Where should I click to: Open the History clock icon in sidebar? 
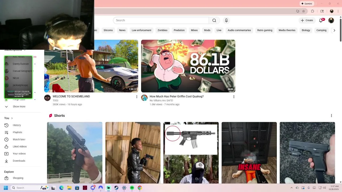tap(6, 125)
